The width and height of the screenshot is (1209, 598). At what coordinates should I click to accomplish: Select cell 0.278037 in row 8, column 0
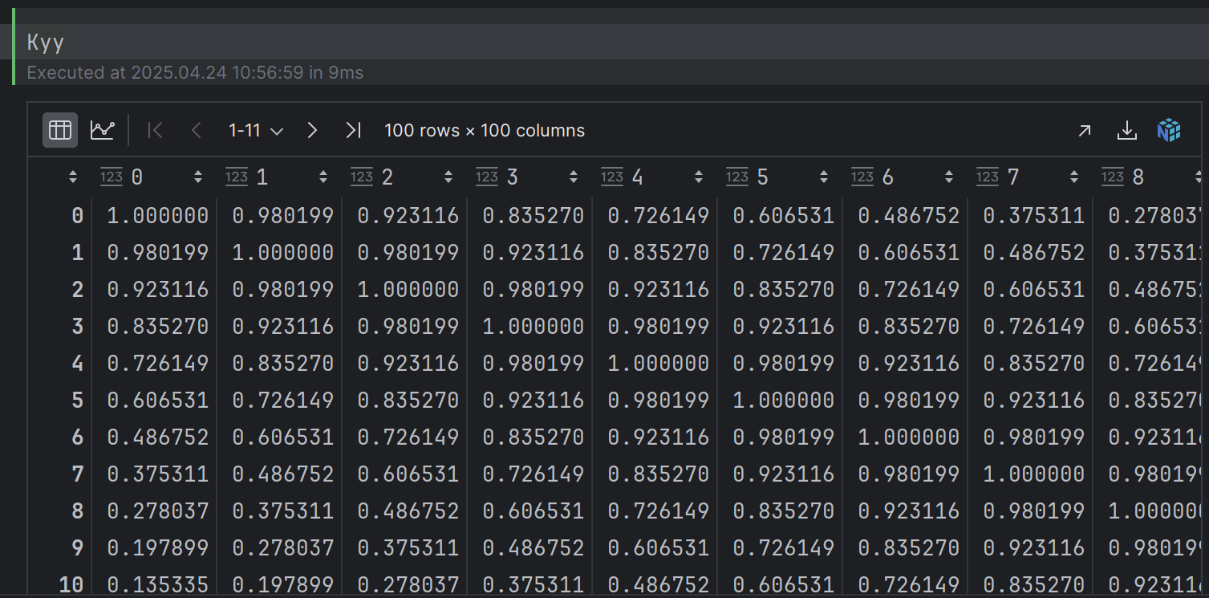(x=158, y=511)
